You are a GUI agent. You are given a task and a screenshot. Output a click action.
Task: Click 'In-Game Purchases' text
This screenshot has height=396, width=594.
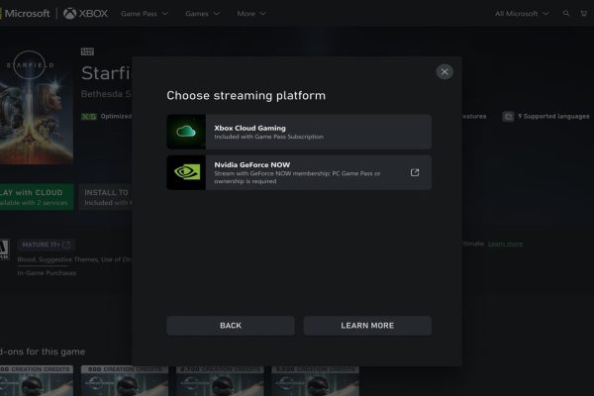[x=47, y=273]
